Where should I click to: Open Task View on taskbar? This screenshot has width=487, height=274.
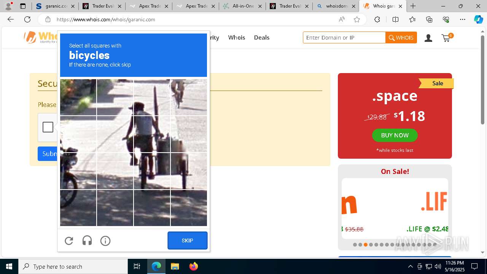click(x=137, y=266)
